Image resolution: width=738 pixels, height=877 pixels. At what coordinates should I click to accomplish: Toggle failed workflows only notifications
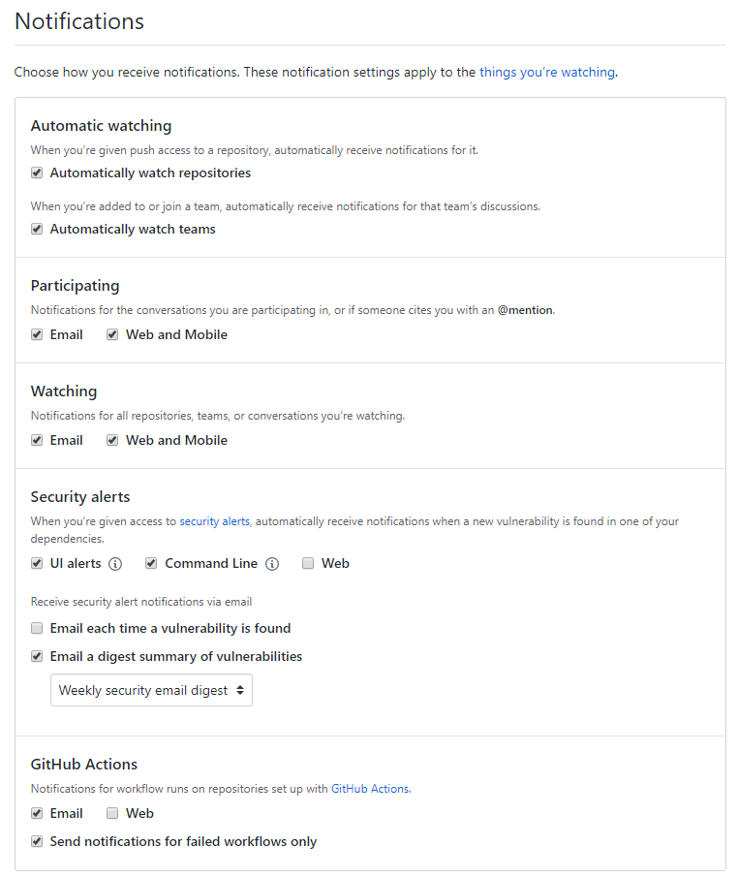(x=37, y=842)
